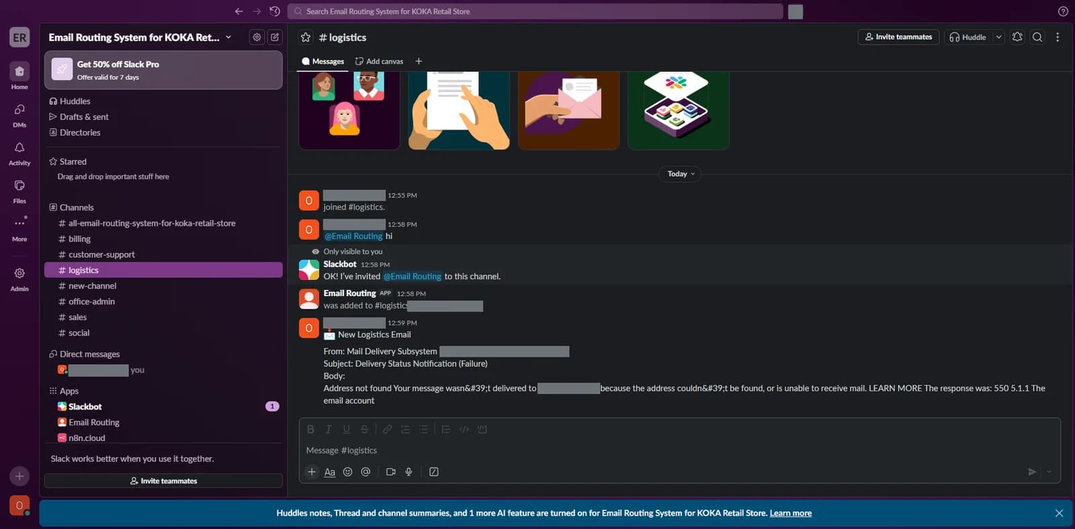Open the customer-support channel

click(x=163, y=254)
